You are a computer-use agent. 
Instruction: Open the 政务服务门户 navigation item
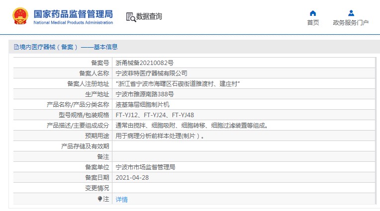tap(351, 23)
